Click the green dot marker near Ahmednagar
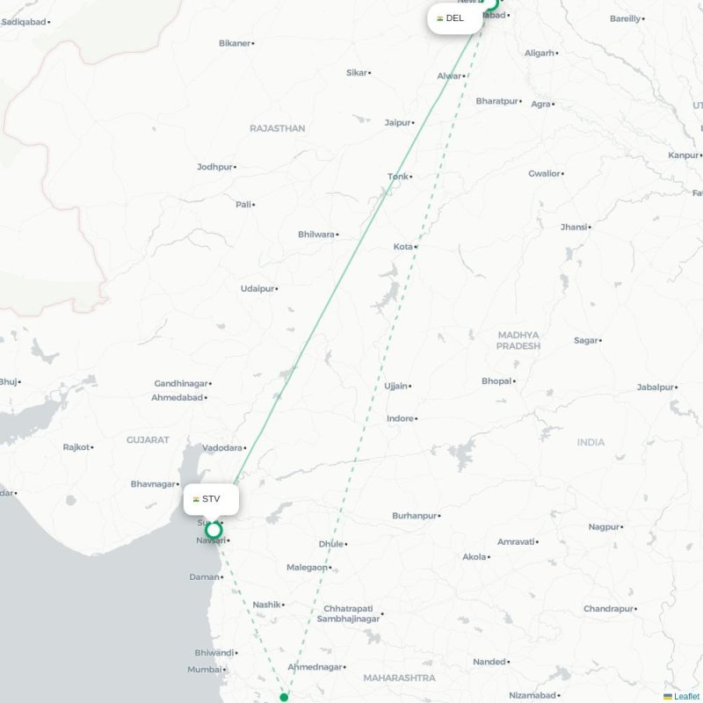Image resolution: width=703 pixels, height=703 pixels. click(x=284, y=697)
